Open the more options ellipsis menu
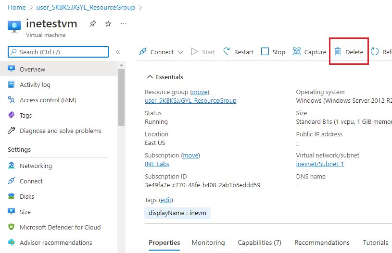The height and width of the screenshot is (253, 392). pos(124,24)
